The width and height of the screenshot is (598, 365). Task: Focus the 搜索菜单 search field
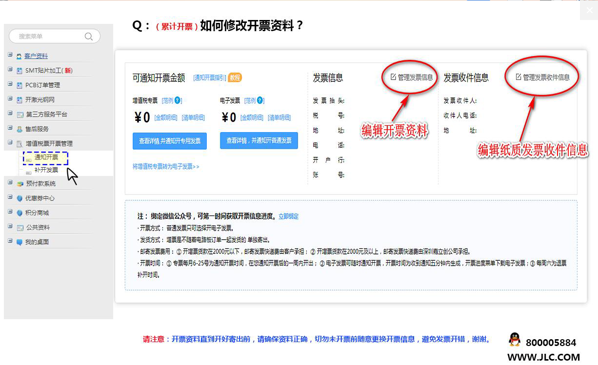[49, 37]
